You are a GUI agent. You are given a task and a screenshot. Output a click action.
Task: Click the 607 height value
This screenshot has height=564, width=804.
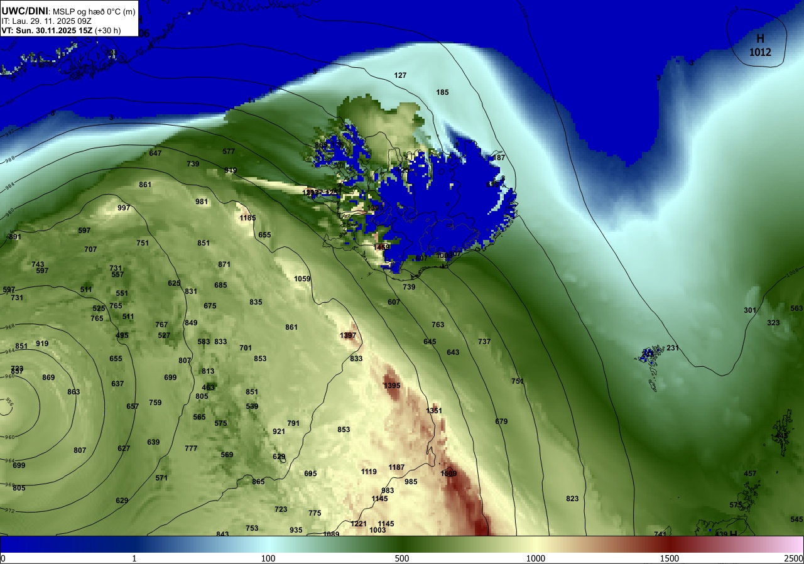tap(394, 302)
